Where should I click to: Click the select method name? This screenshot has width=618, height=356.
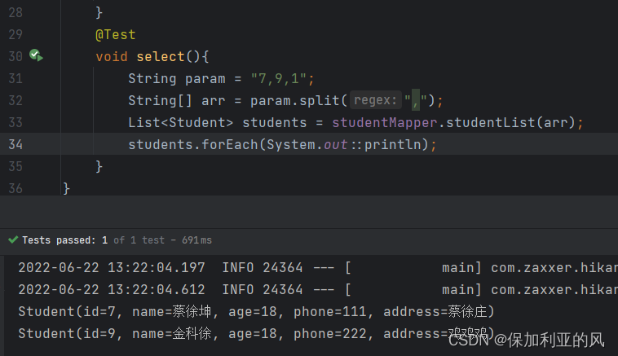coord(160,57)
